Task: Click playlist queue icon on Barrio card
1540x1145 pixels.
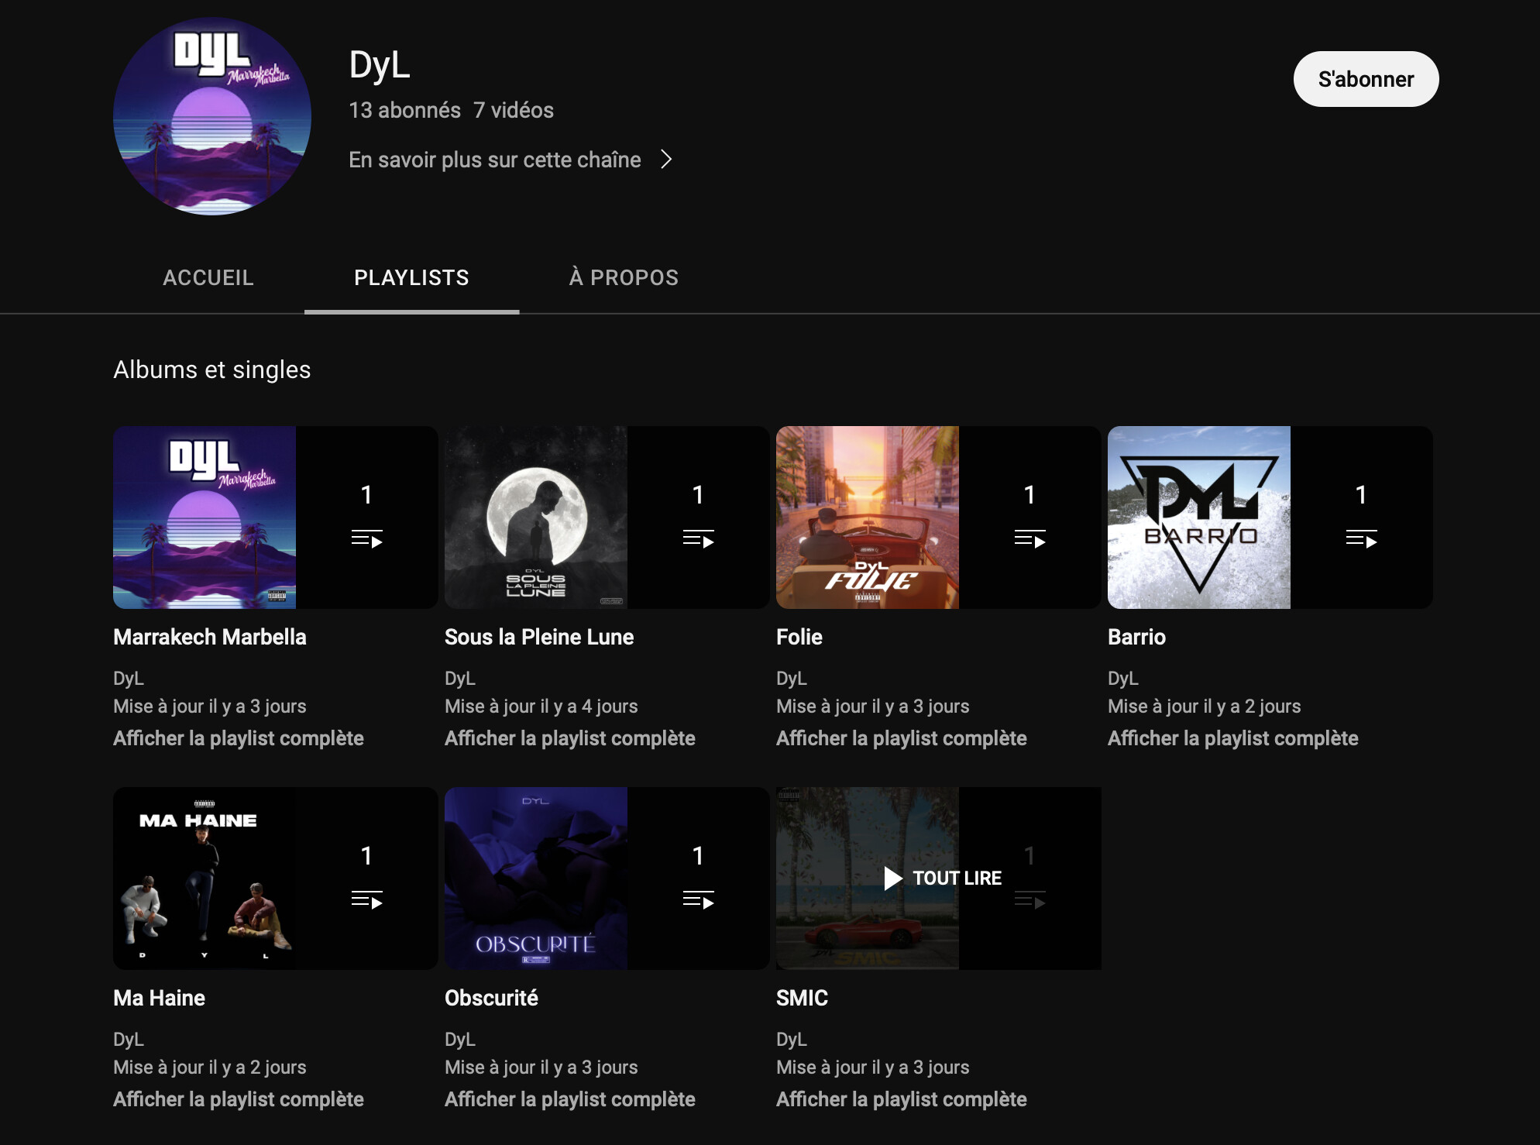Action: coord(1362,538)
